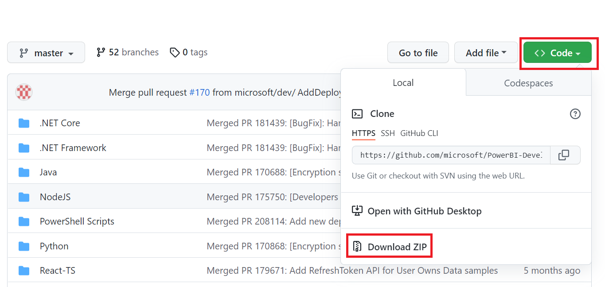Click the help question mark in the Clone panel

(x=575, y=114)
